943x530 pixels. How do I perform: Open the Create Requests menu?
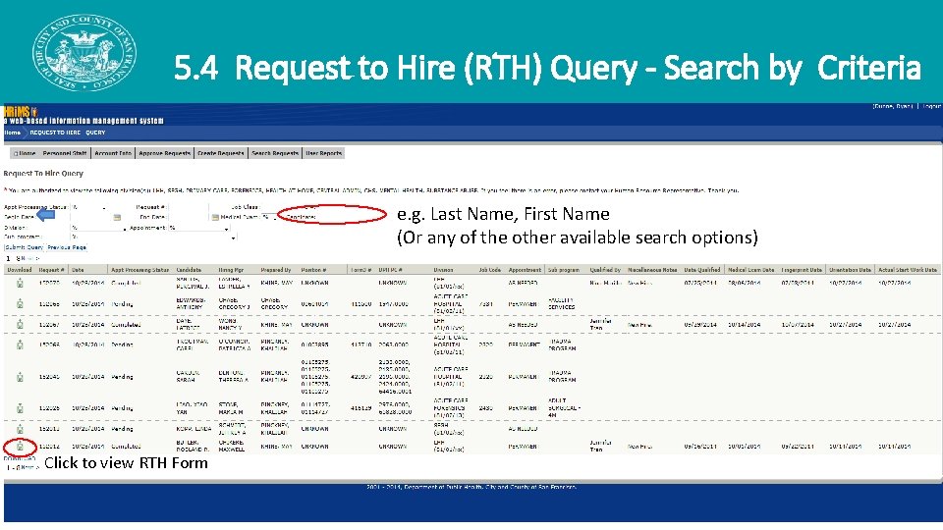coord(221,153)
